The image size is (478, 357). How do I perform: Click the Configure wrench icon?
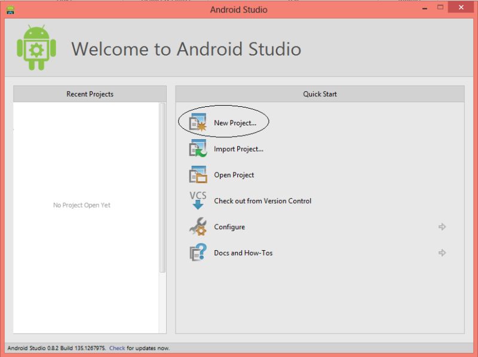pyautogui.click(x=197, y=227)
